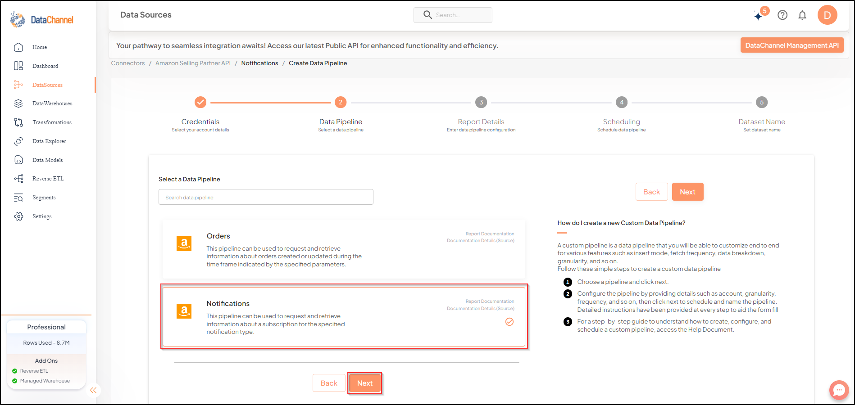This screenshot has width=855, height=405.
Task: Open the Segments menu item
Action: [44, 198]
